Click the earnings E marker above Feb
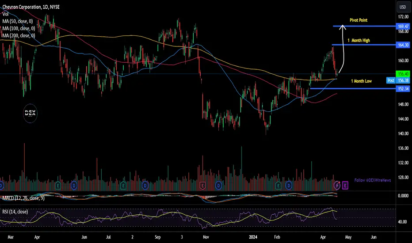The image size is (412, 243). [x=278, y=186]
